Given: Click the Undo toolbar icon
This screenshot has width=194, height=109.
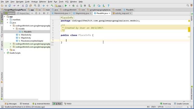Looking at the screenshot, I should click(14, 6).
